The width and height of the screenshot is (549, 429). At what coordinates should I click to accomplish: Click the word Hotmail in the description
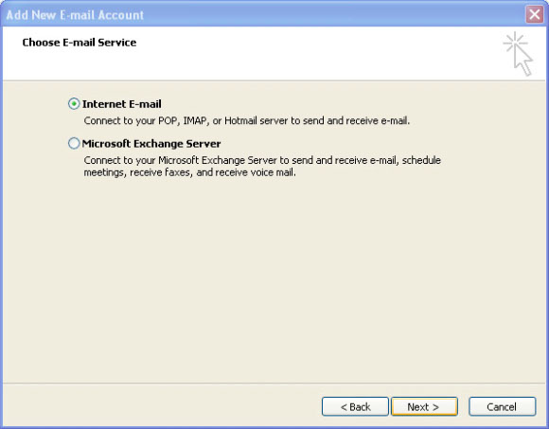pos(240,121)
